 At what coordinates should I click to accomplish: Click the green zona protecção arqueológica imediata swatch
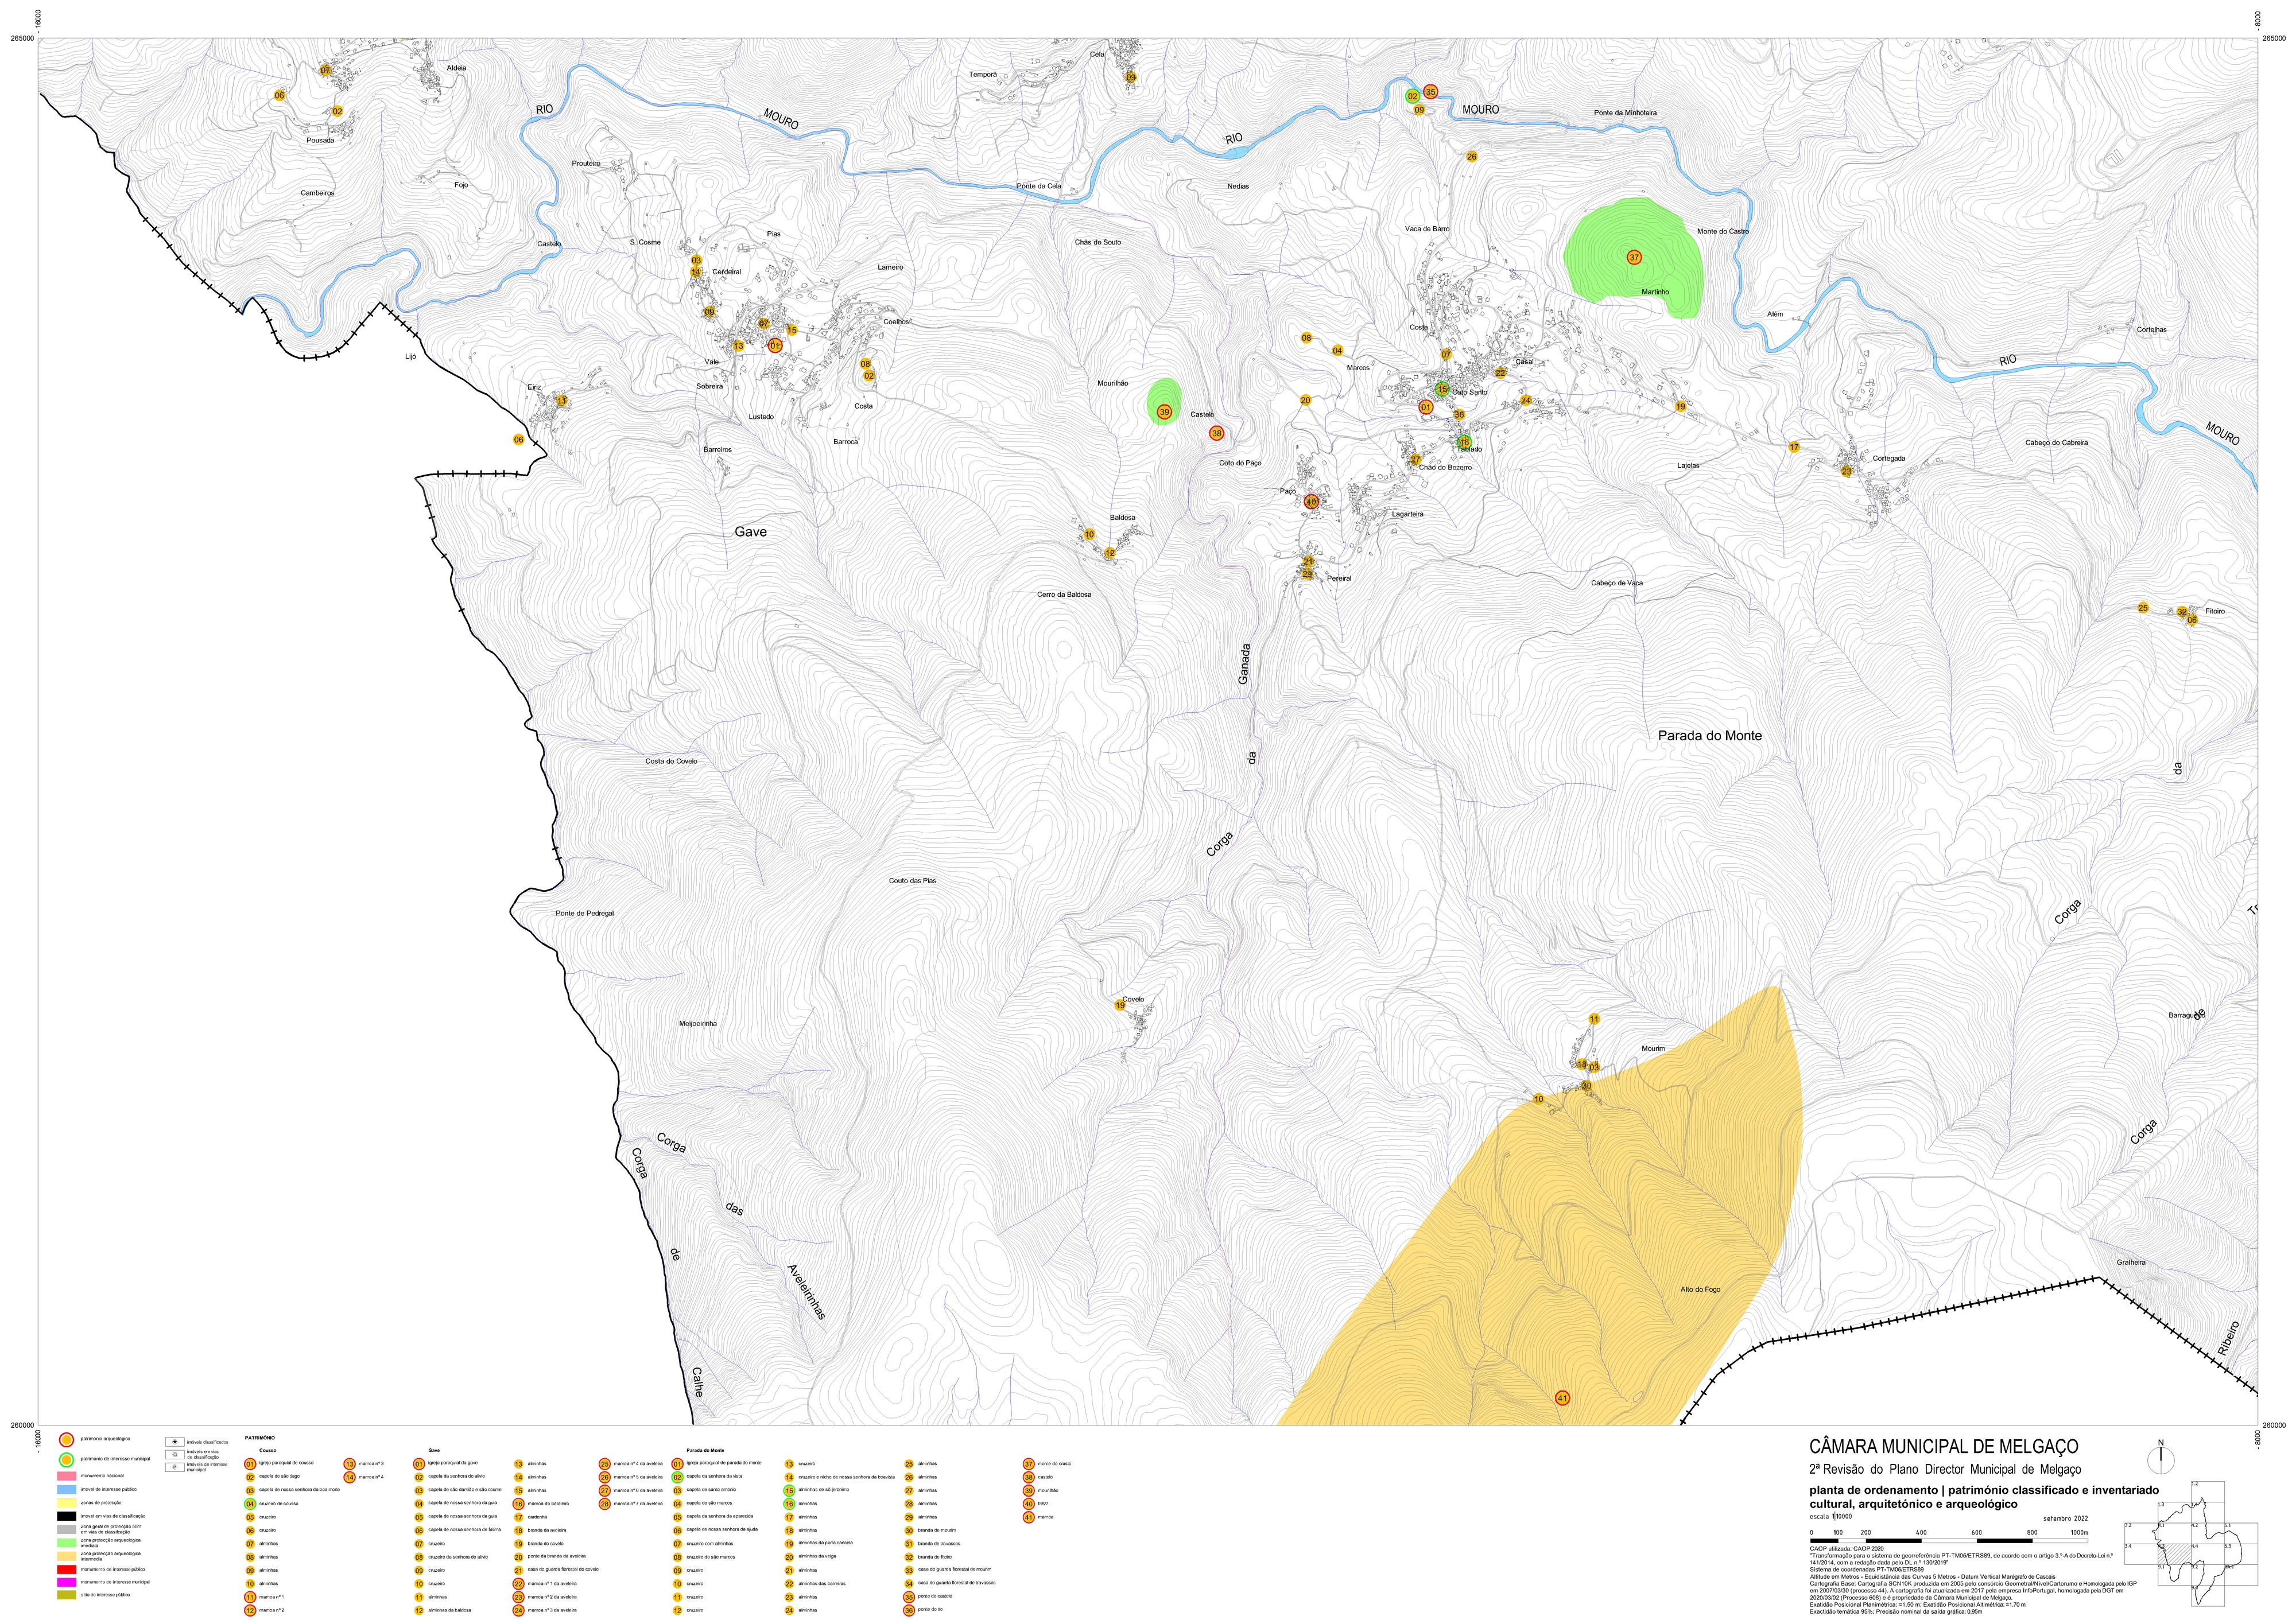66,1543
